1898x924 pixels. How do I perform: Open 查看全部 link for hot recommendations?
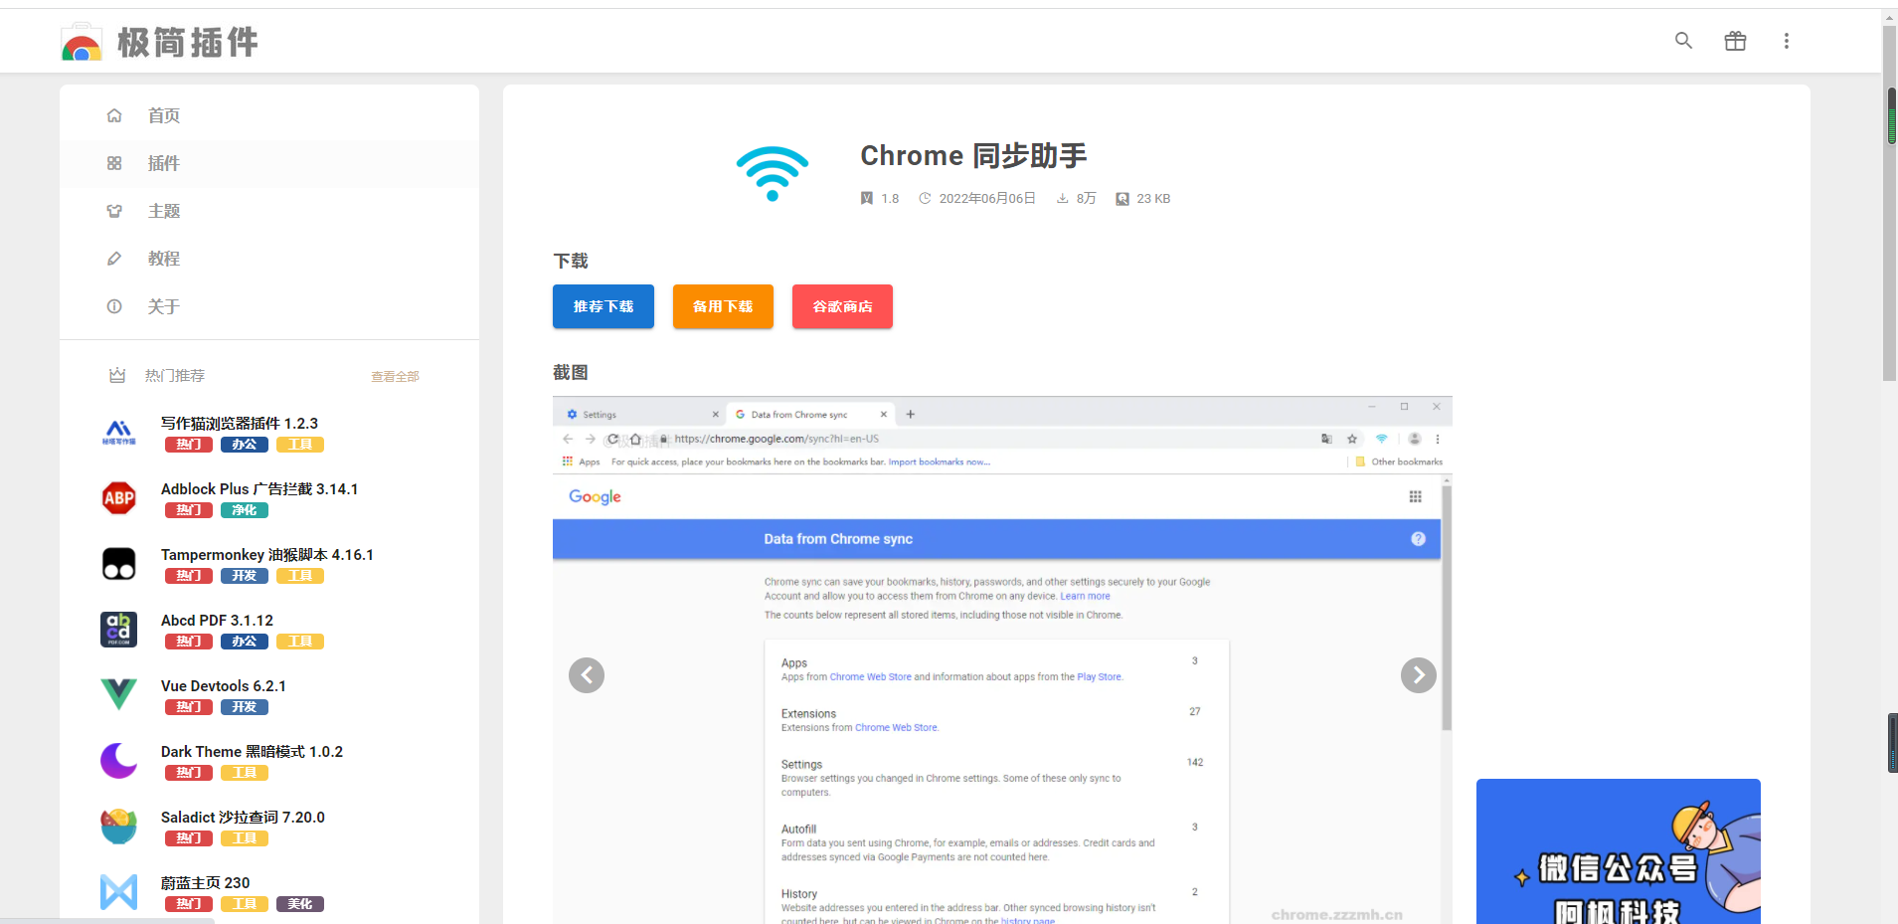coord(395,376)
